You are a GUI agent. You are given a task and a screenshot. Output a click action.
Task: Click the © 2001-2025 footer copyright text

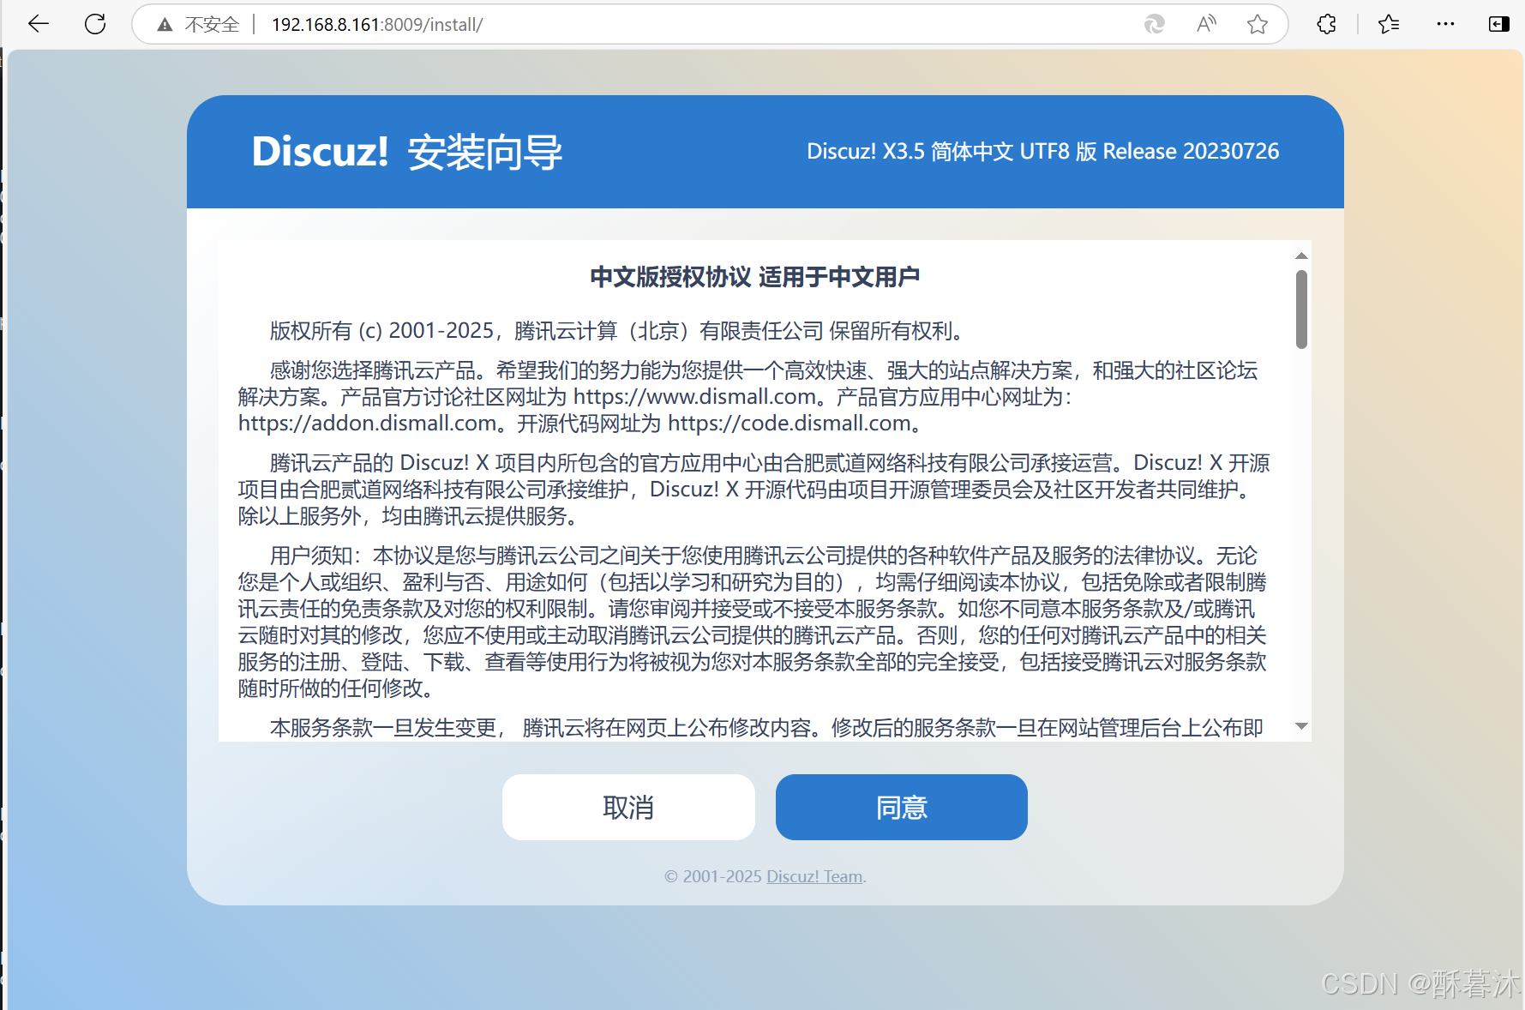[713, 876]
